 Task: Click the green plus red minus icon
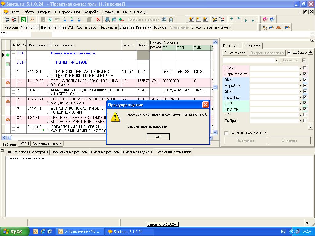[x=121, y=19]
